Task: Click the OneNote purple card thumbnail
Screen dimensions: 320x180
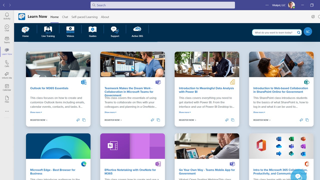Action: tap(132, 146)
